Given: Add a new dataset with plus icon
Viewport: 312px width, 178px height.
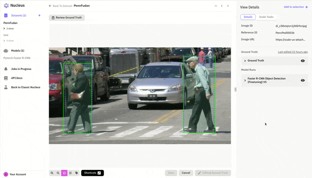Looking at the screenshot, I should (39, 16).
